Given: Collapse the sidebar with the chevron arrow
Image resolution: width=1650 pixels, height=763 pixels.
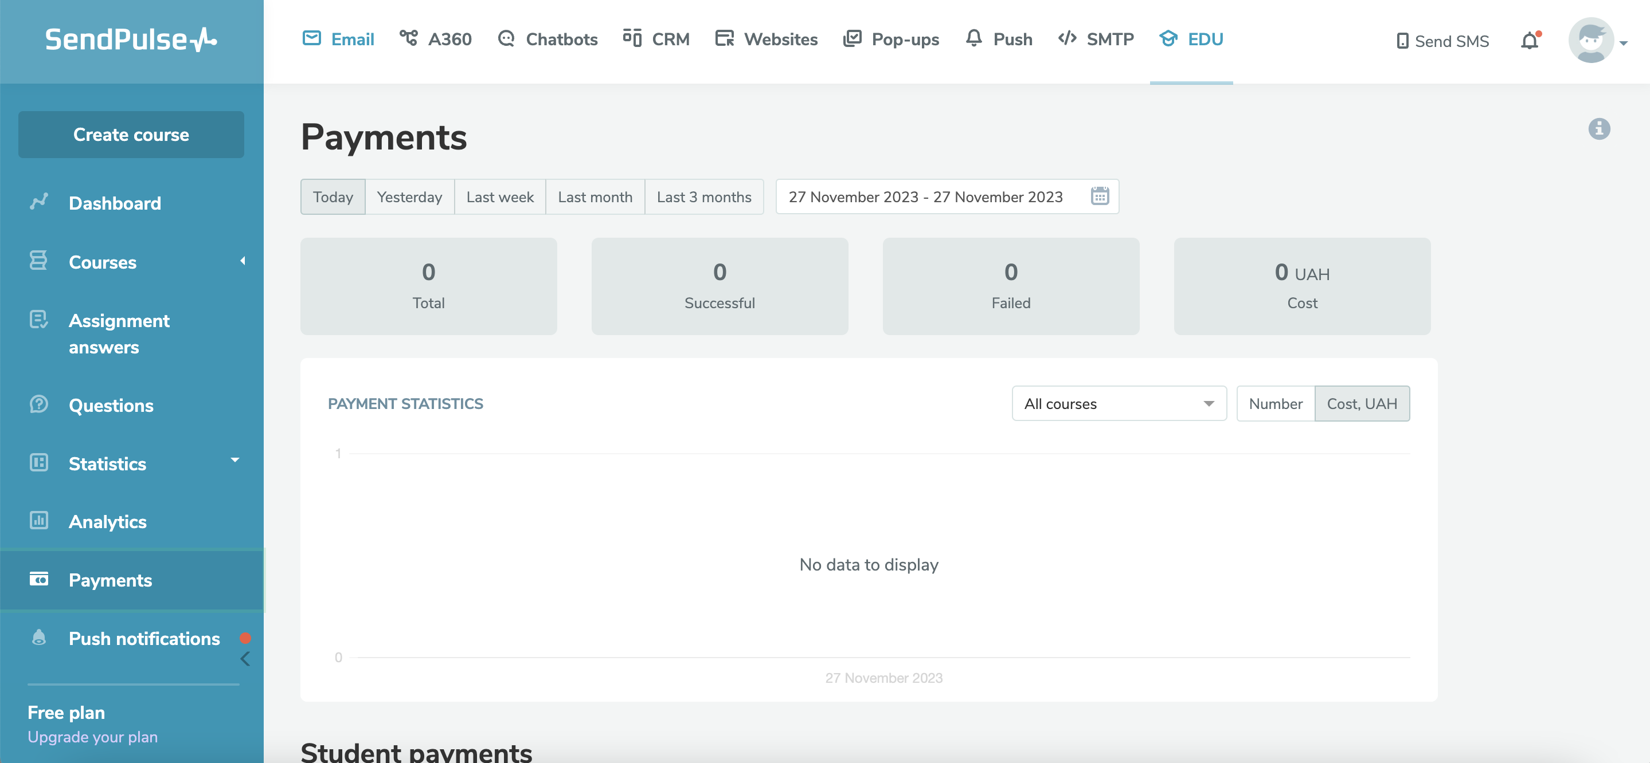Looking at the screenshot, I should 245,659.
